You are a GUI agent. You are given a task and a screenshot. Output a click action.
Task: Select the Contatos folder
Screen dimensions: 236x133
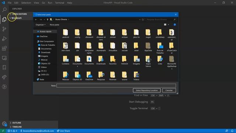coord(66,60)
